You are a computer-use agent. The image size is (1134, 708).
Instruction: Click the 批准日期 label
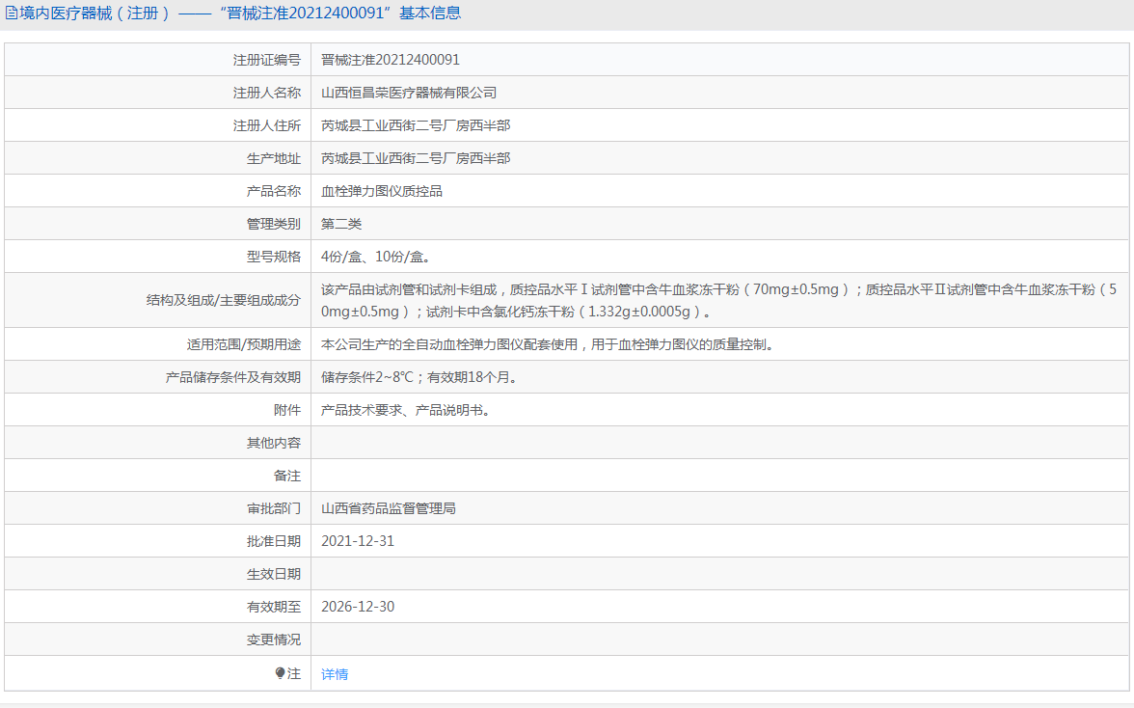point(274,541)
